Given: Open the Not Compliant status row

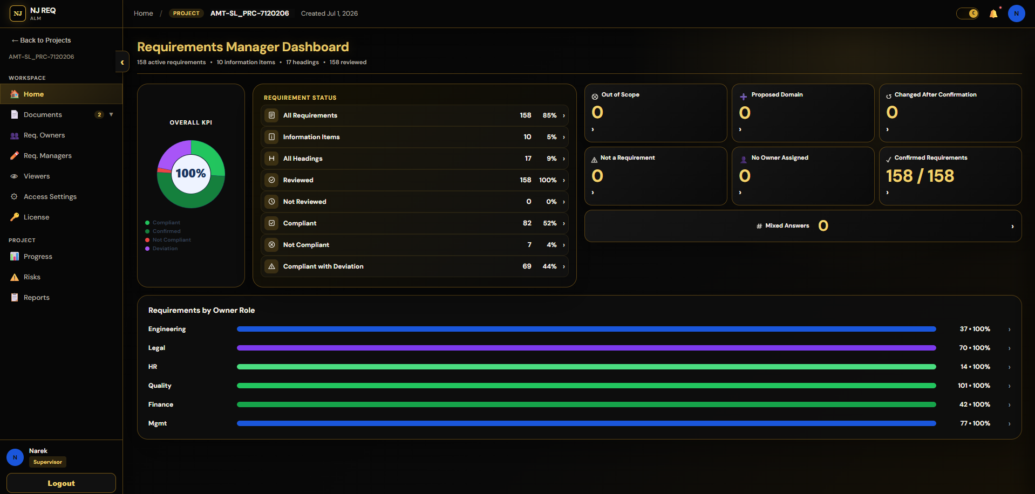Looking at the screenshot, I should pos(414,245).
